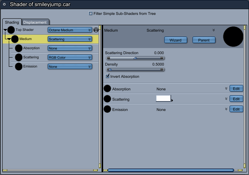Select the Absorption label in shader tree

(x=31, y=48)
